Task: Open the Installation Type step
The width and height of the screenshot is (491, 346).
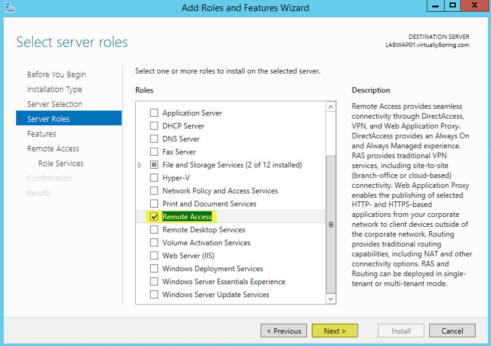Action: (x=54, y=90)
